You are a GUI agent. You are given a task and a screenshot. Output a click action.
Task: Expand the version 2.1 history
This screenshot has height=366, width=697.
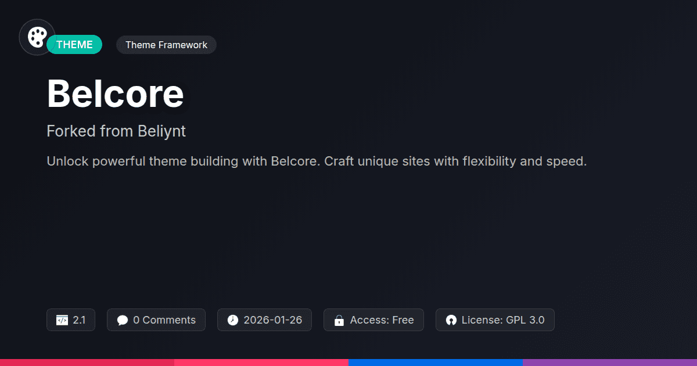[71, 320]
